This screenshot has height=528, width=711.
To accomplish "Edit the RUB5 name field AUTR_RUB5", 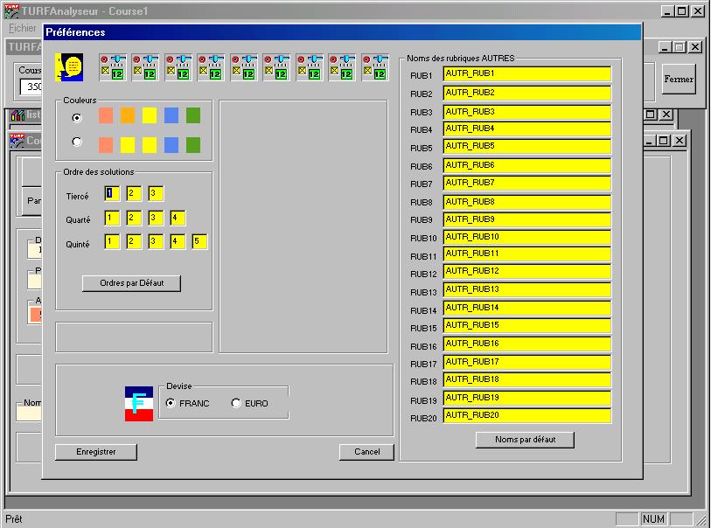I will 526,147.
